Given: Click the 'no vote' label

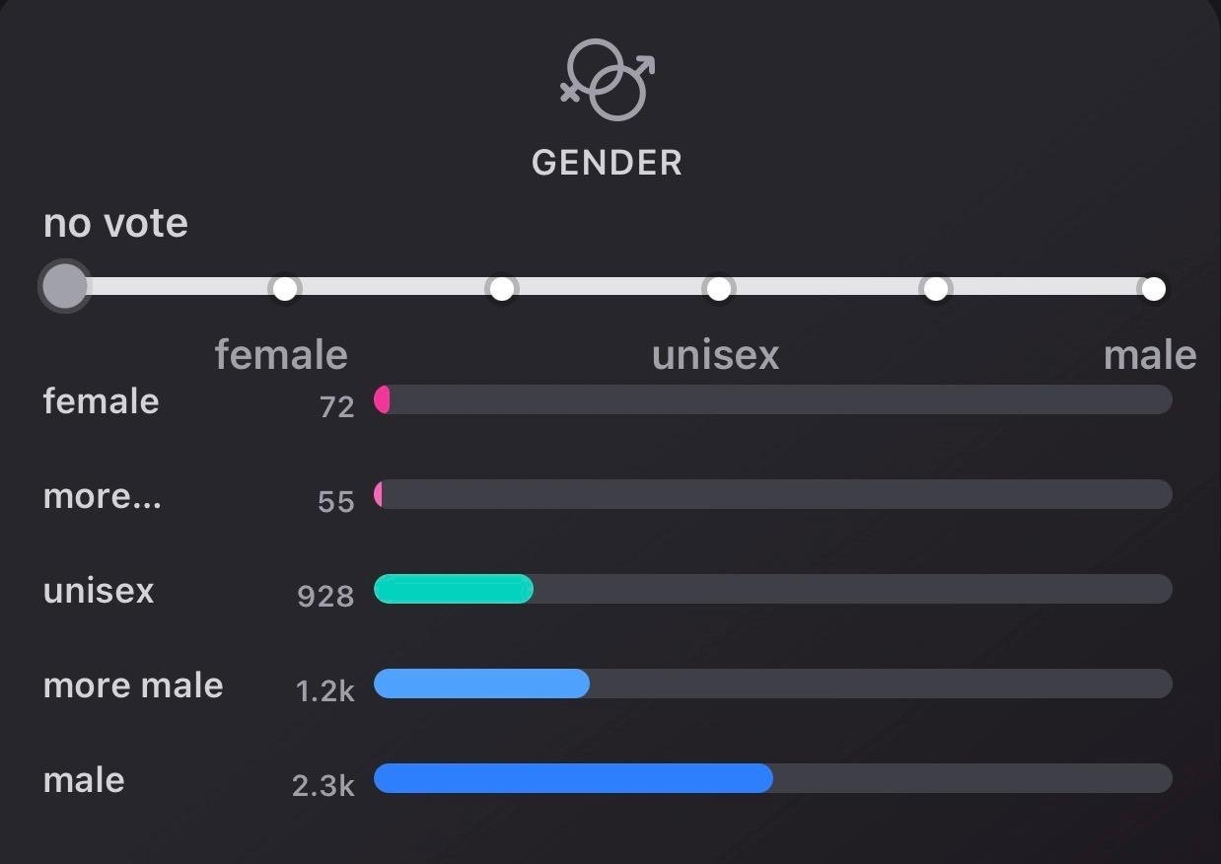Looking at the screenshot, I should coord(115,223).
